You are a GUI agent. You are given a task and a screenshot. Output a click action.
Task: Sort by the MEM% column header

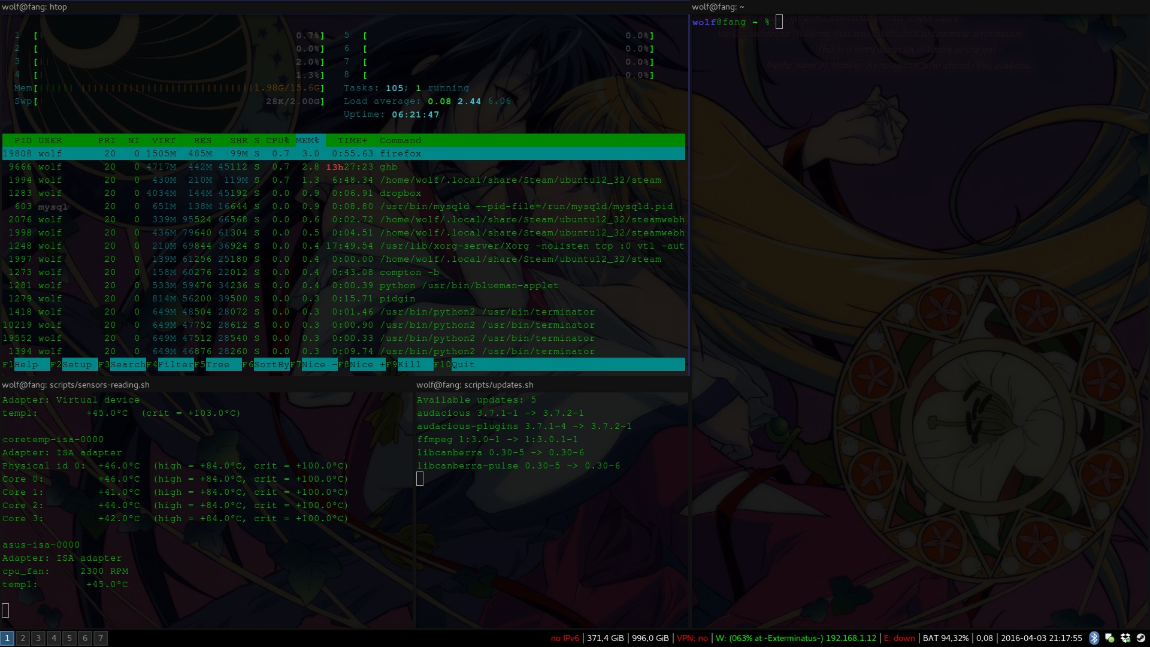pos(308,140)
